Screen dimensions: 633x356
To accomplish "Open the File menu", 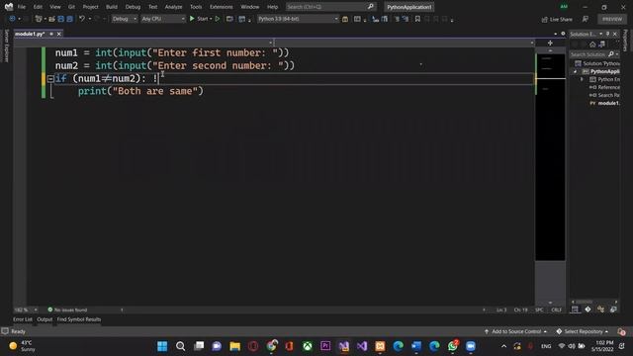I will (22, 7).
